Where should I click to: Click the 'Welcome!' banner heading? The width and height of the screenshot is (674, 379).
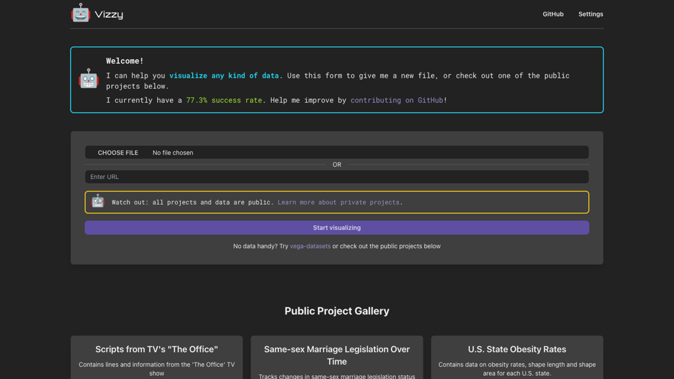point(124,61)
